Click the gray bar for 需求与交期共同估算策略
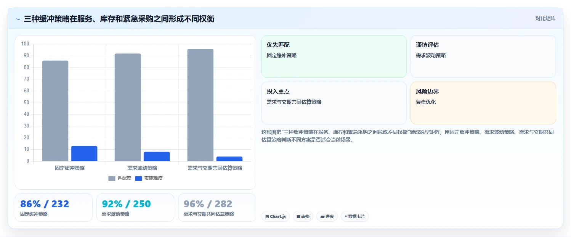This screenshot has height=237, width=571. (200, 105)
